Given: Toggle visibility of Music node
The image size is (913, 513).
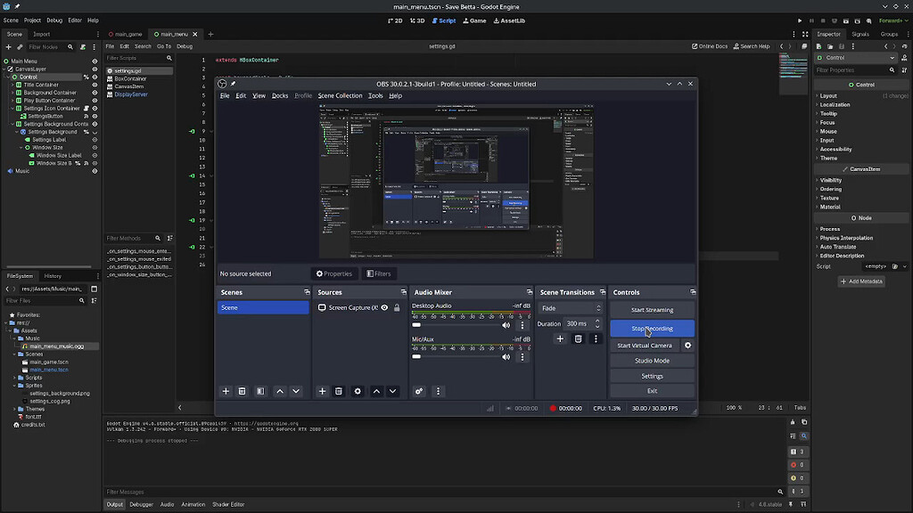Looking at the screenshot, I should (x=95, y=171).
